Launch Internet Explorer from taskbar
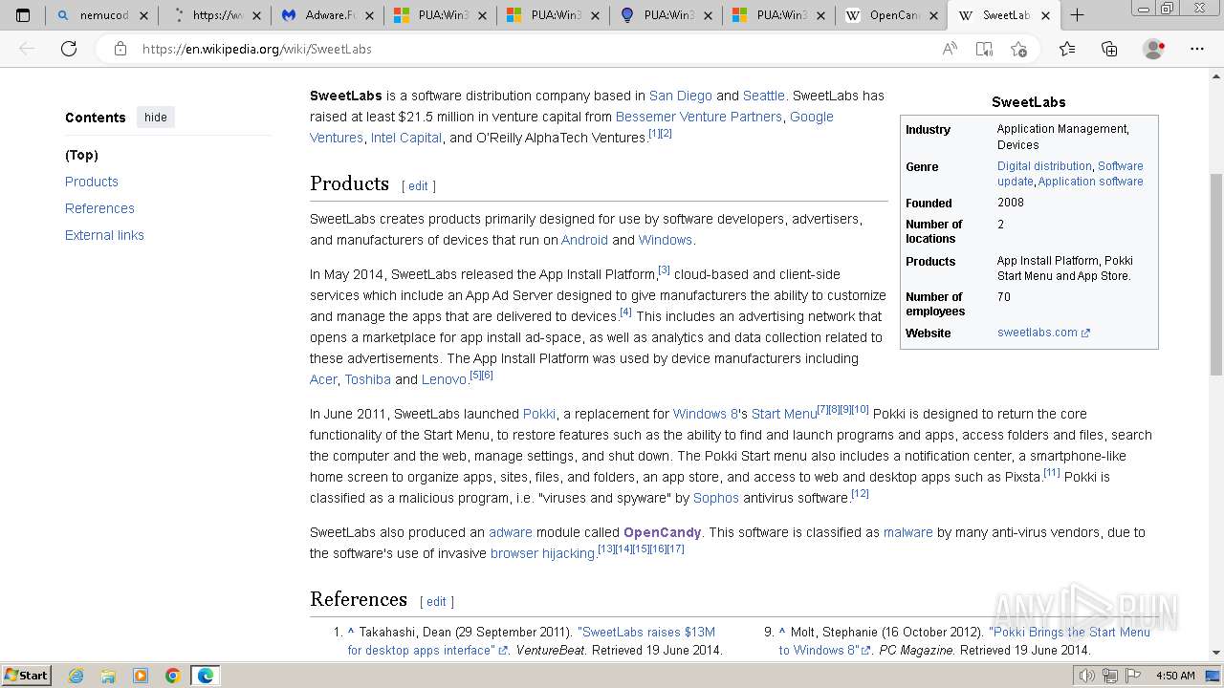The height and width of the screenshot is (688, 1224). click(x=76, y=676)
